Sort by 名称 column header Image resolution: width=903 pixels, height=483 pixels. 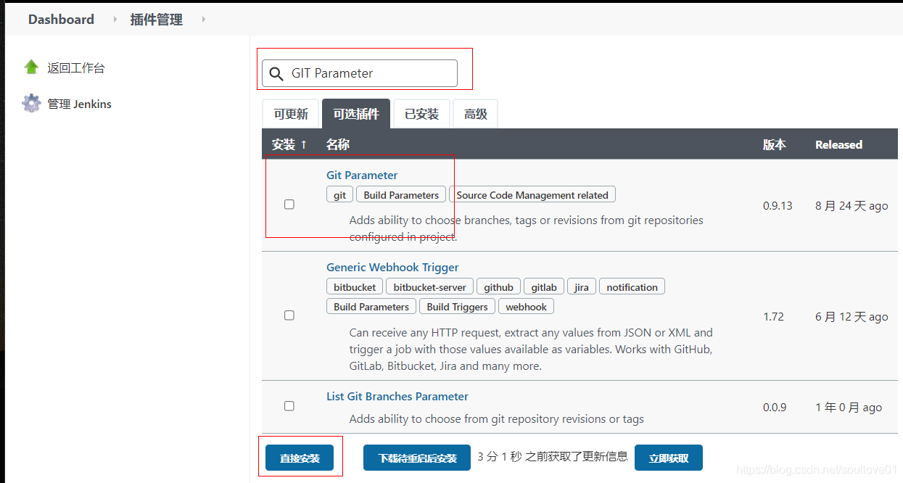(x=338, y=144)
